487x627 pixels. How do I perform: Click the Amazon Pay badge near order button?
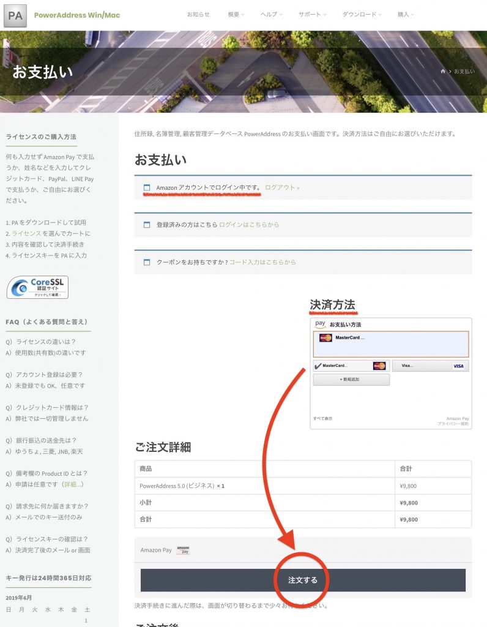point(183,550)
